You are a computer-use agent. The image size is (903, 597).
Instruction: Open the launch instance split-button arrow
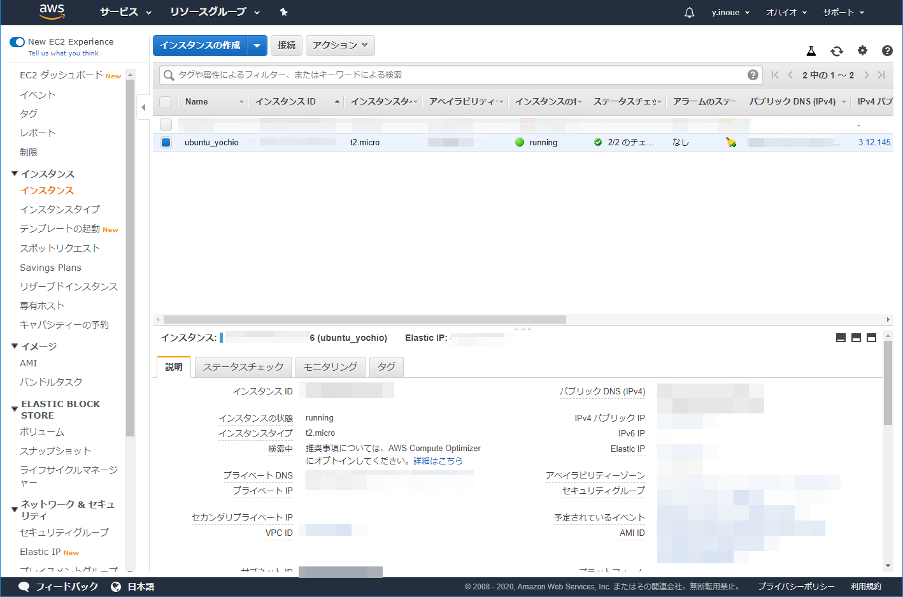tap(257, 45)
